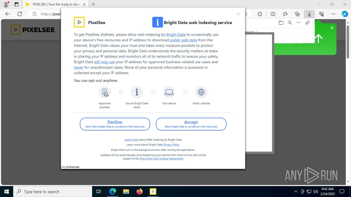Open Edge tab actions menu
Image resolution: width=351 pixels, height=197 pixels.
(x=16, y=4)
